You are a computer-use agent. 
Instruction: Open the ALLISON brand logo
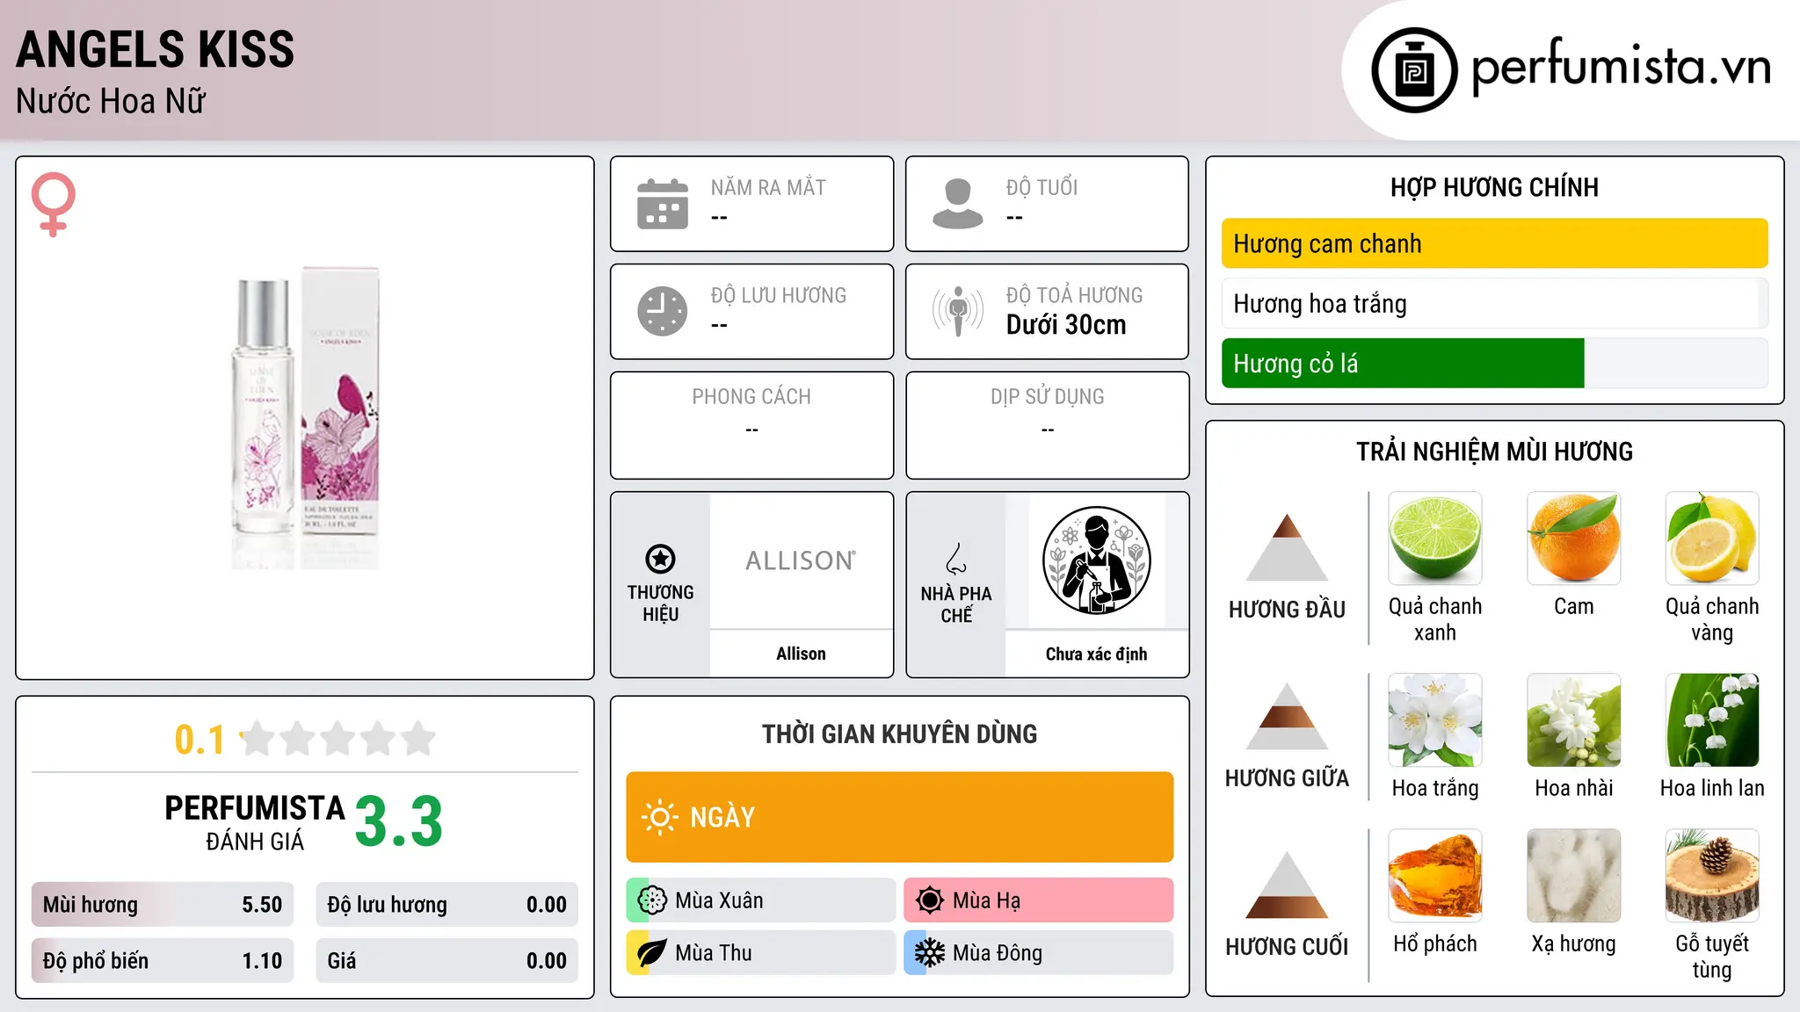click(801, 560)
